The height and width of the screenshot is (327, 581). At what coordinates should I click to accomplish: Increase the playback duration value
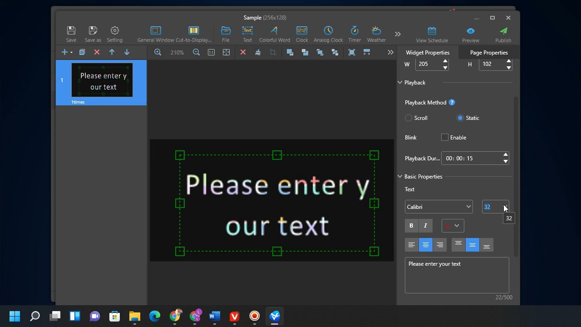click(506, 155)
